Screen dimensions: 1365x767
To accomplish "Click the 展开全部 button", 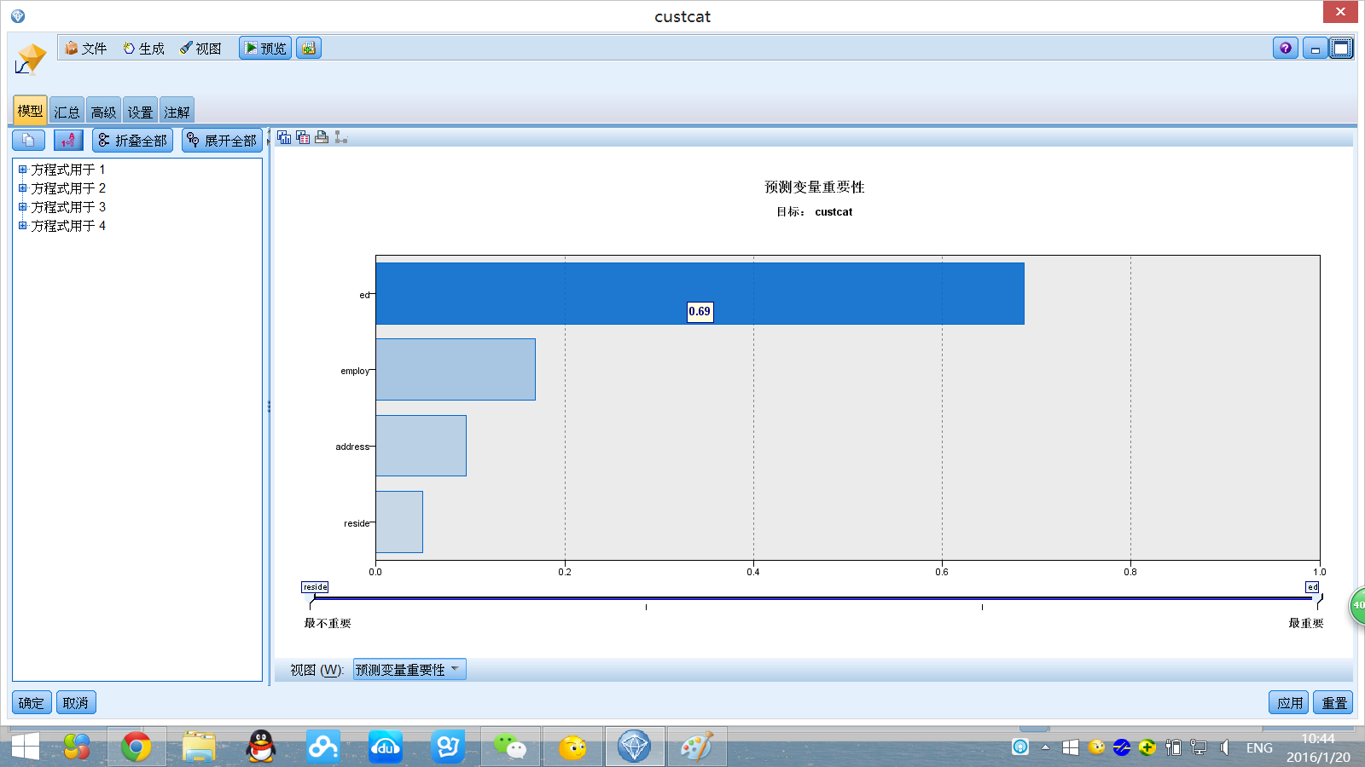I will click(x=222, y=141).
